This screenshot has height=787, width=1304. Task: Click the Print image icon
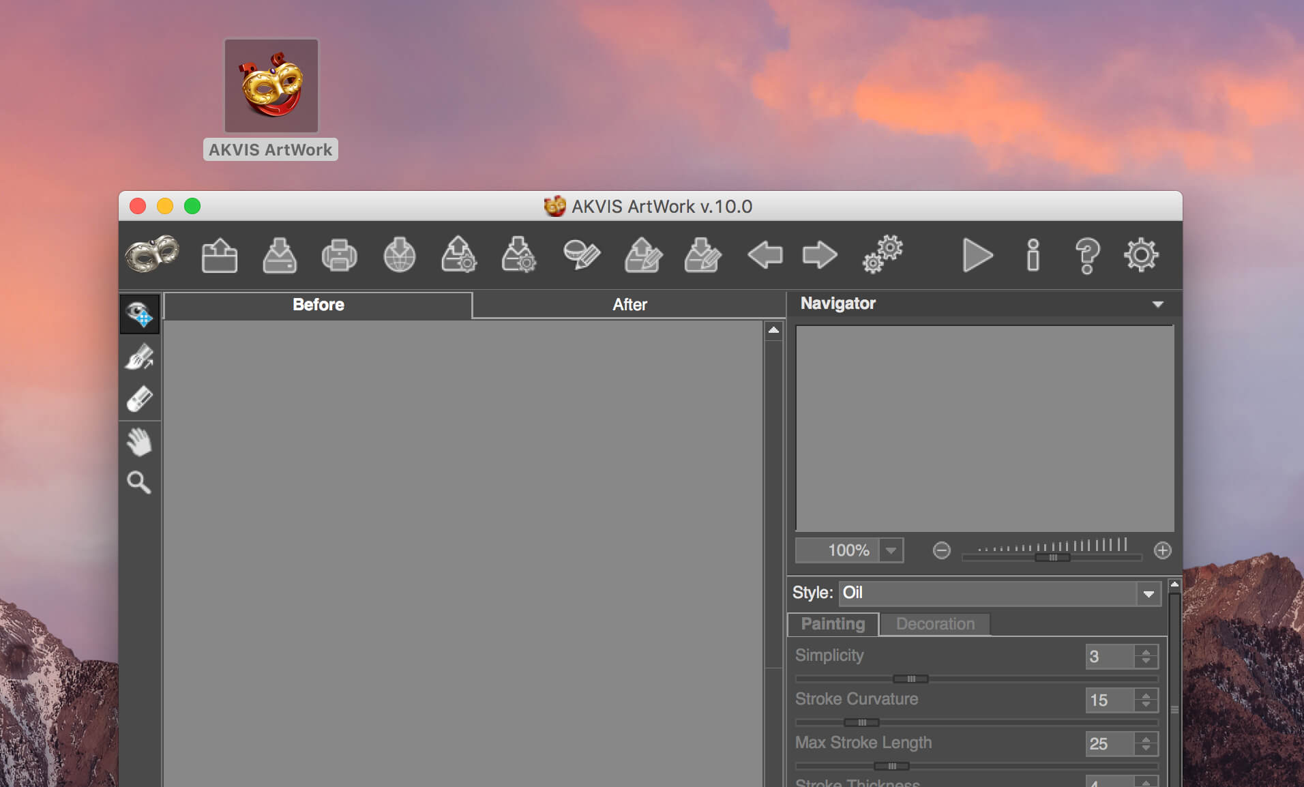click(x=339, y=256)
